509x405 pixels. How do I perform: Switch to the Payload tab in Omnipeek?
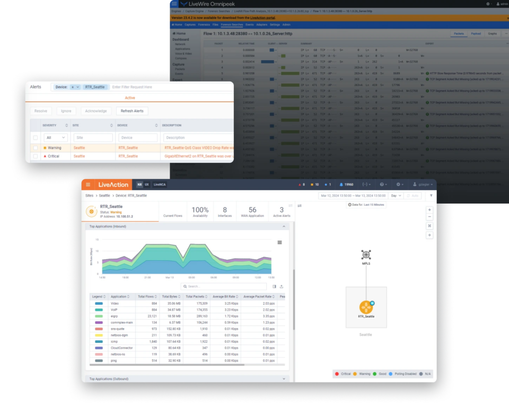[476, 33]
